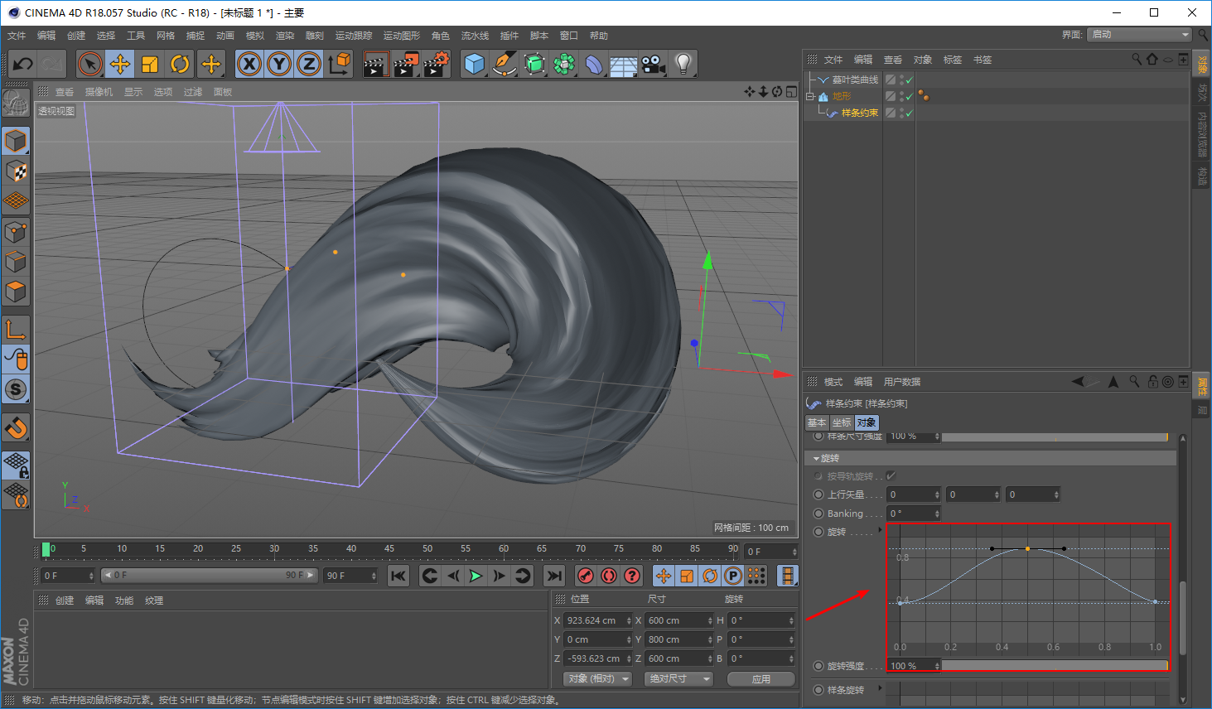Jump to the animation end

point(554,576)
